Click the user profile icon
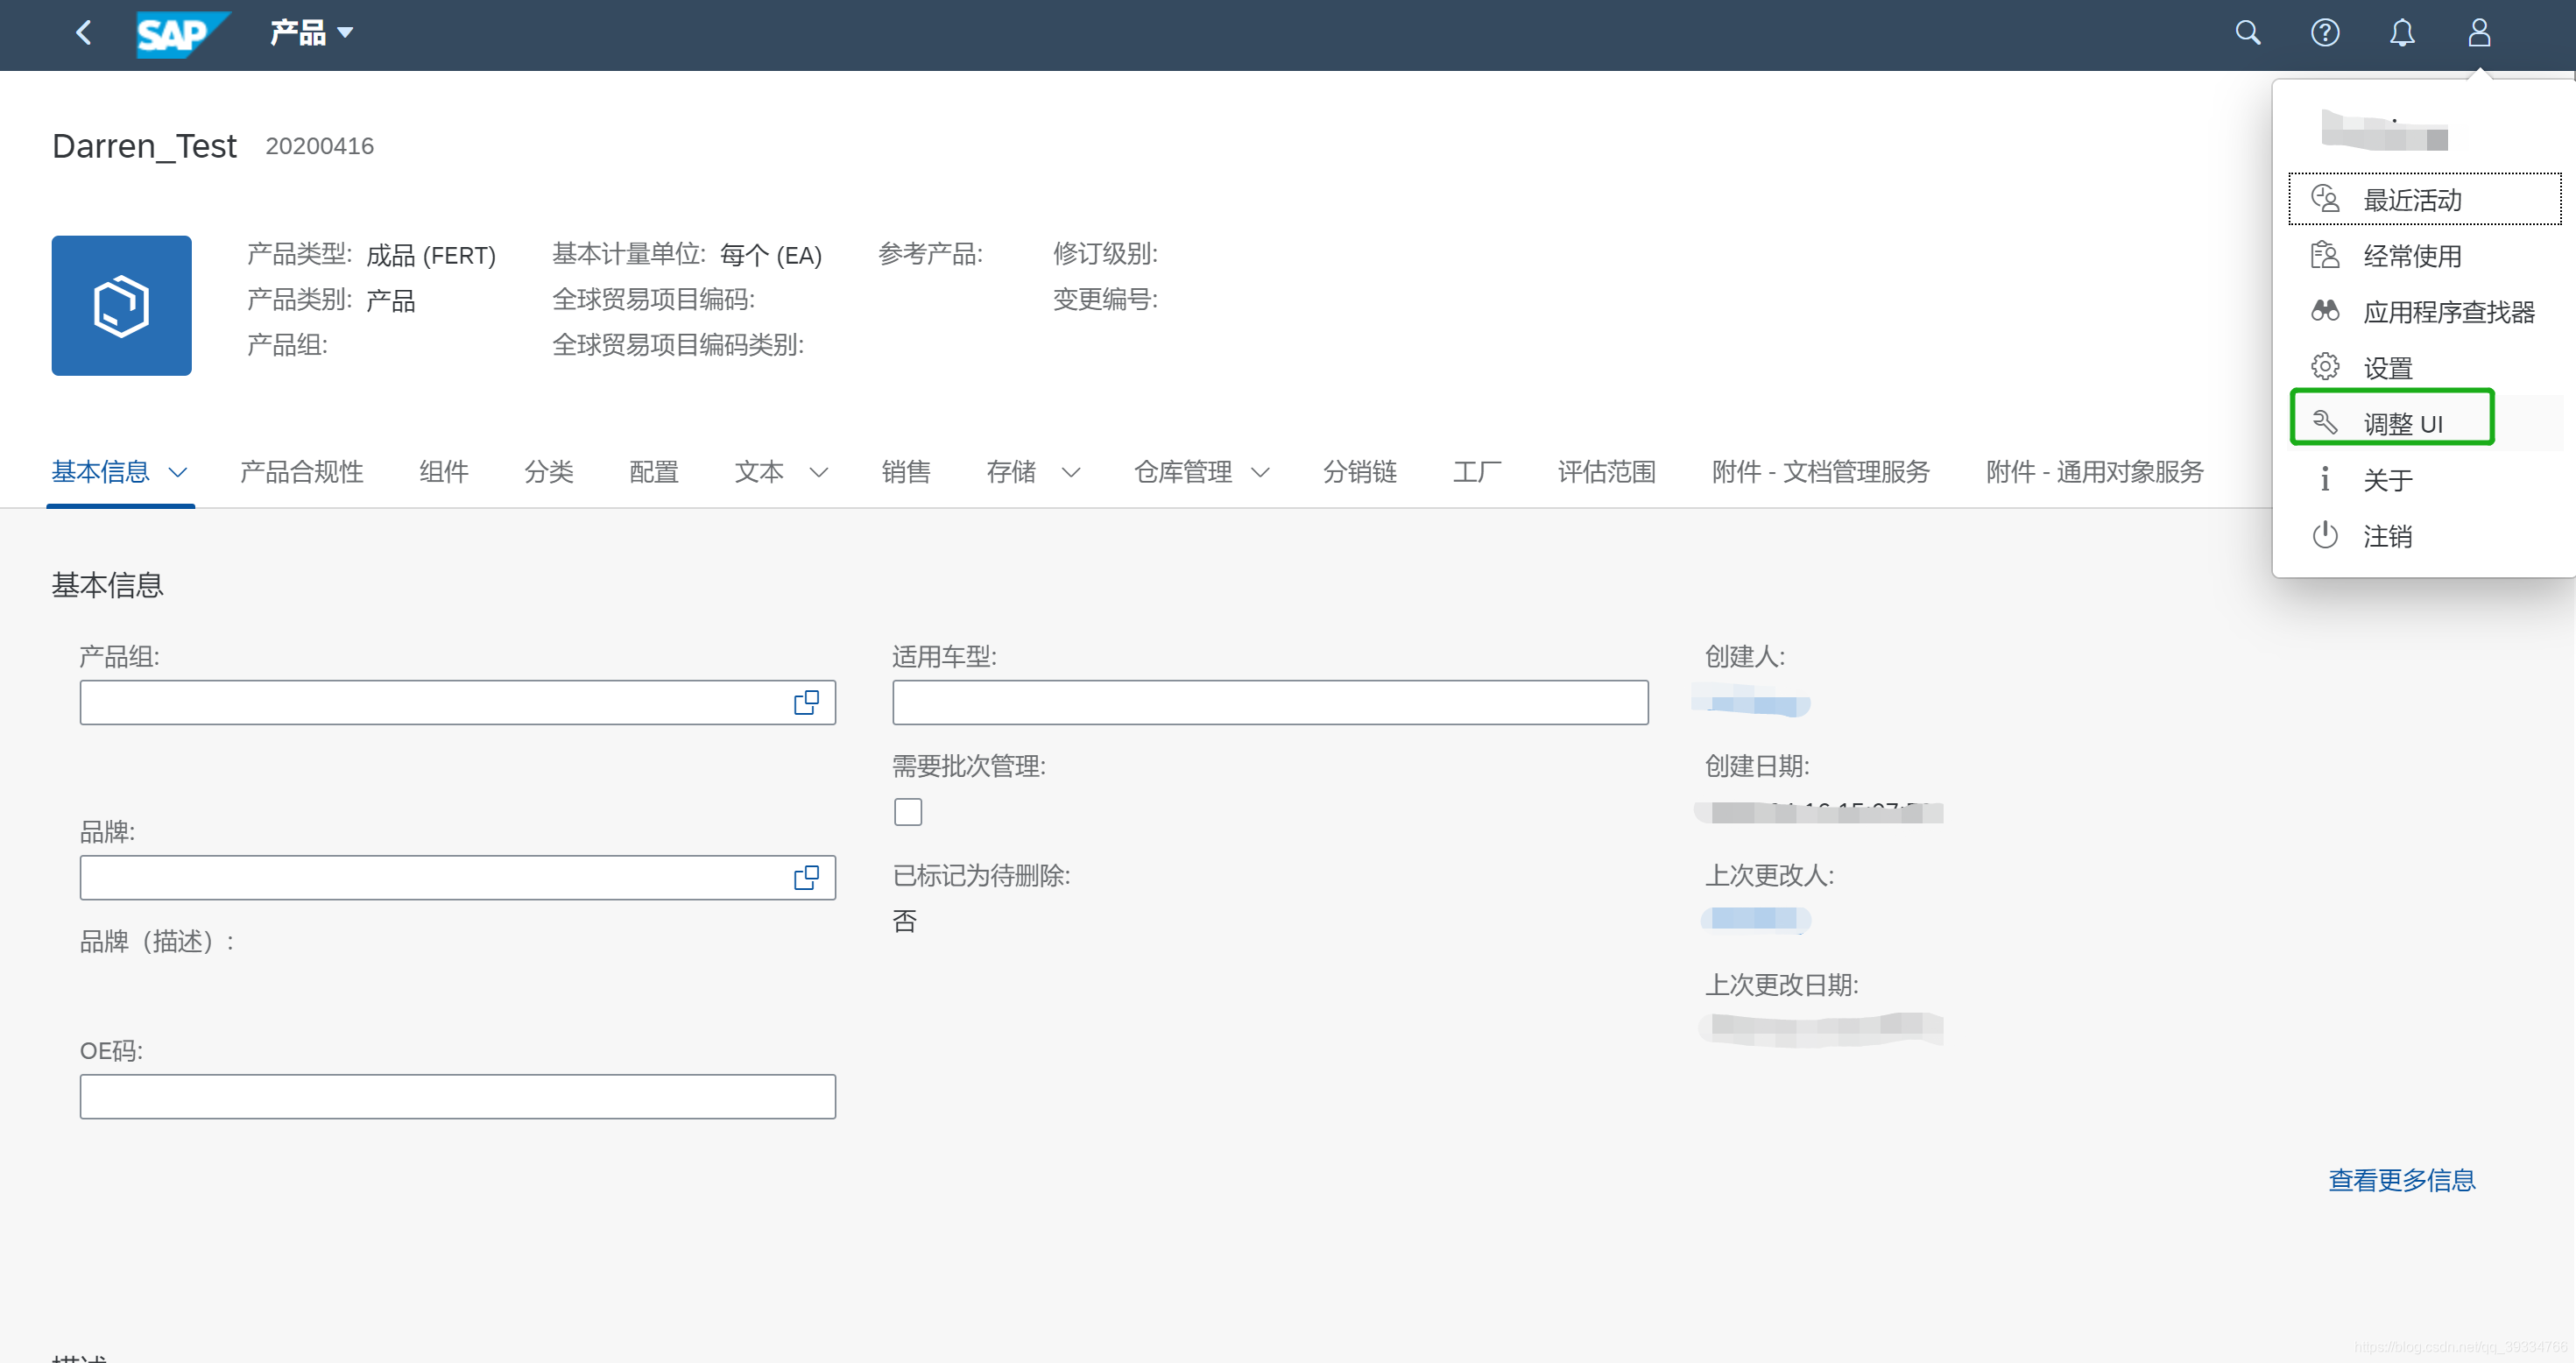The height and width of the screenshot is (1363, 2576). click(x=2478, y=33)
